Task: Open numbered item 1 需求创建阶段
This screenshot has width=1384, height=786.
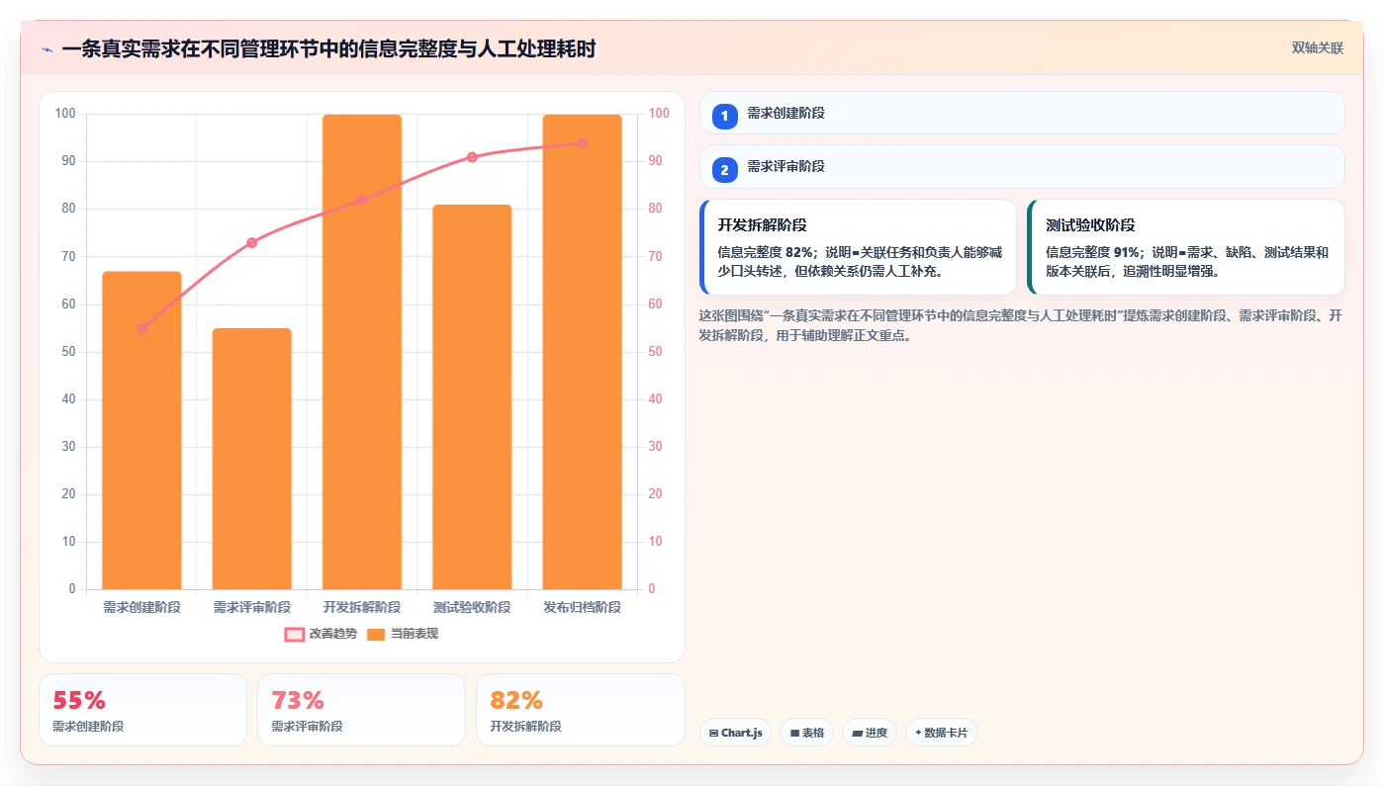Action: click(1022, 113)
